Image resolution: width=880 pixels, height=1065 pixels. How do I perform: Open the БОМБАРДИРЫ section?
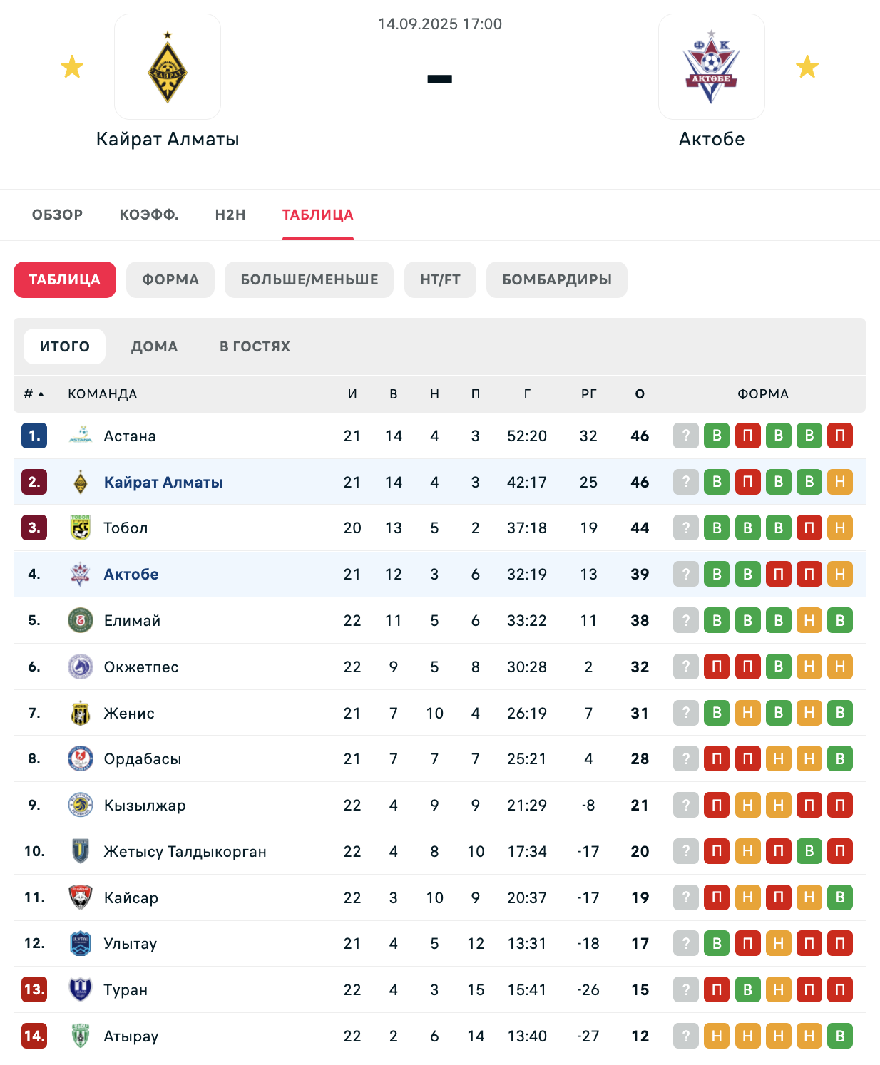557,279
